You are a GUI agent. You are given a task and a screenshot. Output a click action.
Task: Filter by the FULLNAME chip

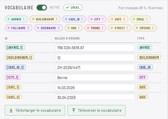[x=18, y=28]
